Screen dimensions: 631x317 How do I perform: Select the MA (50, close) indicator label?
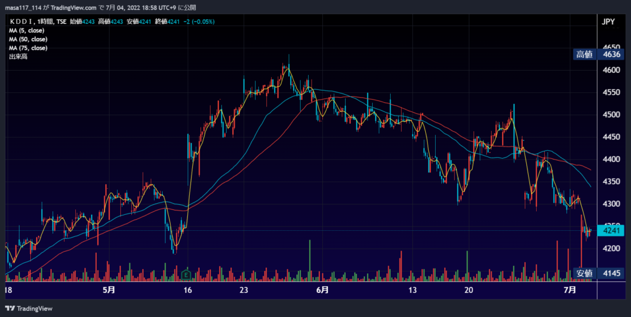point(28,39)
